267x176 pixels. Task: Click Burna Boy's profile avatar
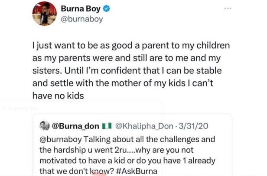[x=44, y=14]
